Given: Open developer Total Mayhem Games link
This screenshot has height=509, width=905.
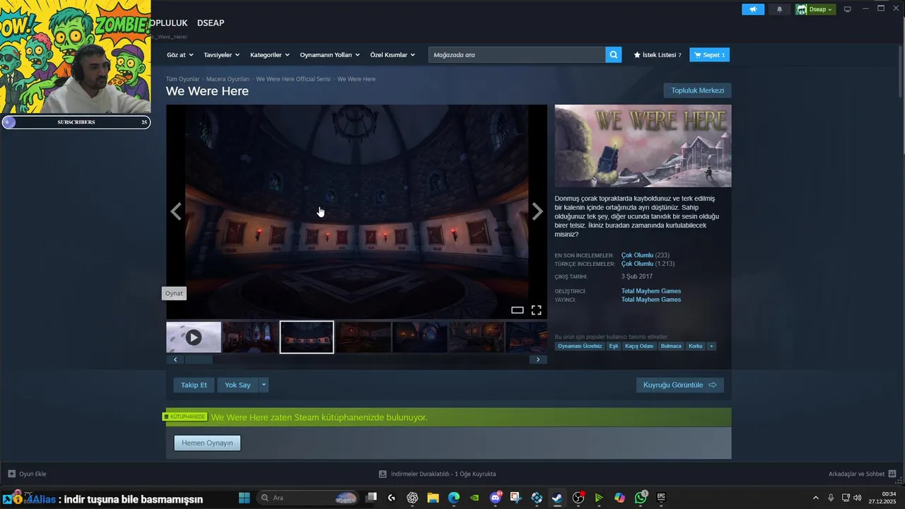Looking at the screenshot, I should point(651,291).
